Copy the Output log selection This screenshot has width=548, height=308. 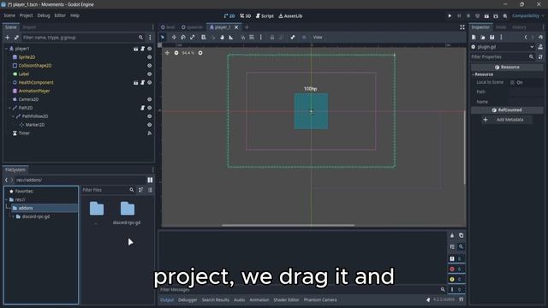461,235
